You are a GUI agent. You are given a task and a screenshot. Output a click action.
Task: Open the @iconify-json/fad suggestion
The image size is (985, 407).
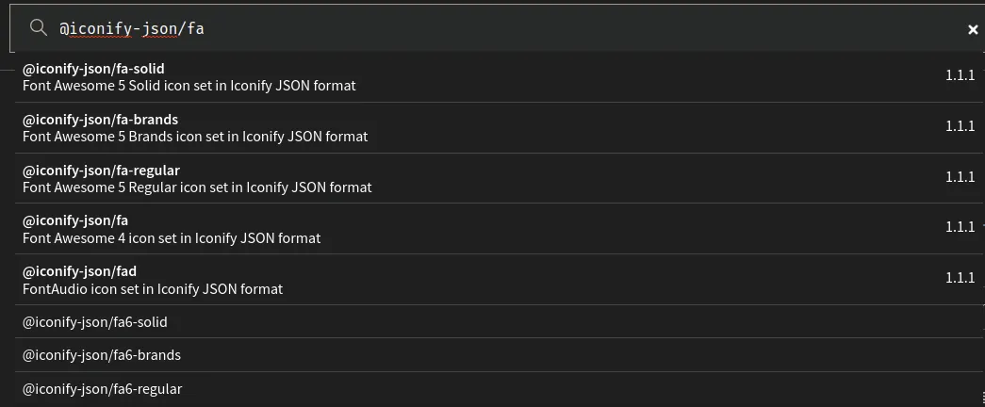click(x=79, y=271)
